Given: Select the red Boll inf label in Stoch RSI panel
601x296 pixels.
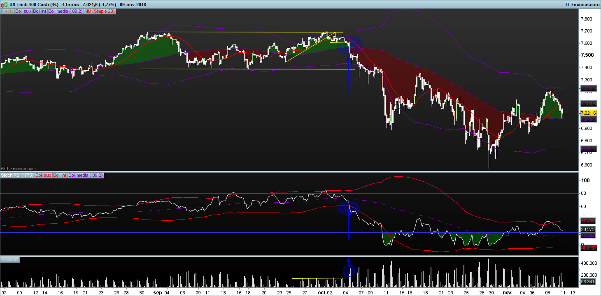Looking at the screenshot, I should pyautogui.click(x=60, y=175).
